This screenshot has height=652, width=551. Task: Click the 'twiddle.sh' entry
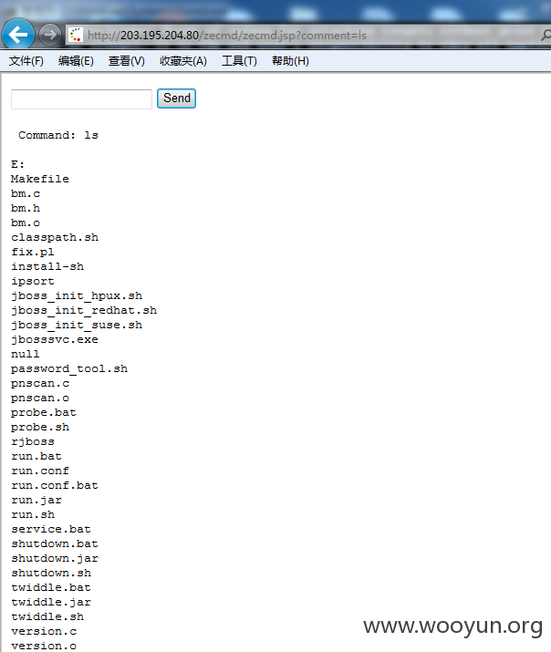[x=47, y=616]
